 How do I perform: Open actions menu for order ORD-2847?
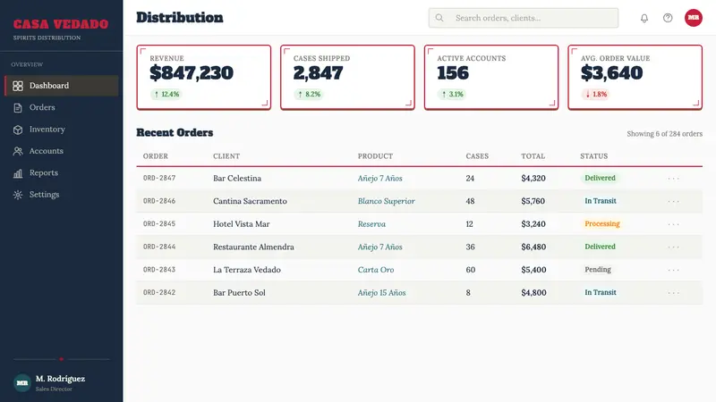[x=674, y=178]
